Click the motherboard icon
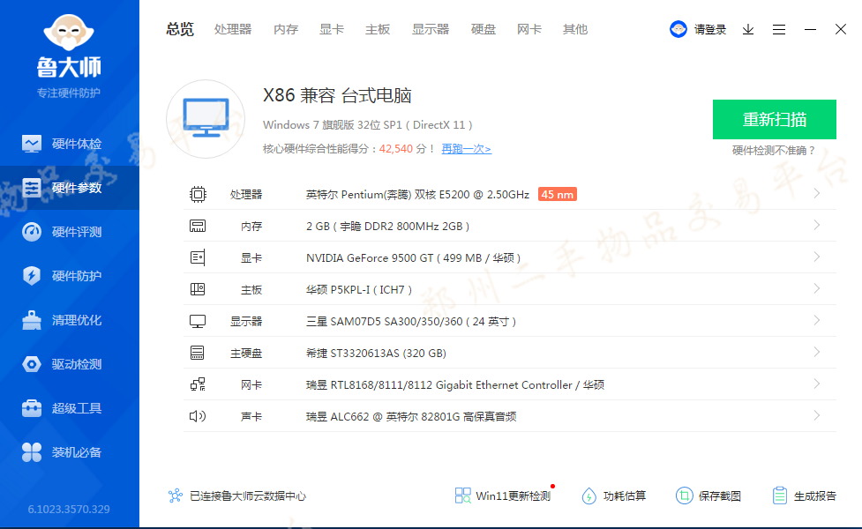 click(198, 289)
